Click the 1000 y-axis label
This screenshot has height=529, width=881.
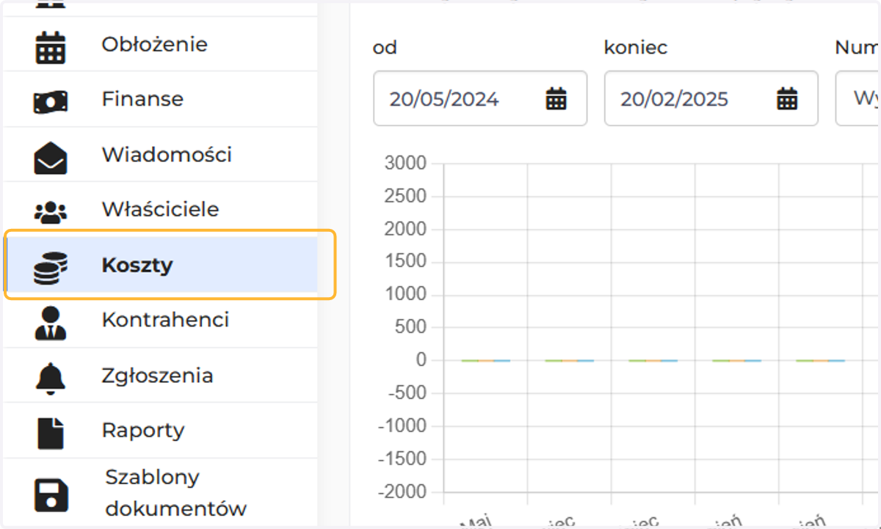(405, 294)
